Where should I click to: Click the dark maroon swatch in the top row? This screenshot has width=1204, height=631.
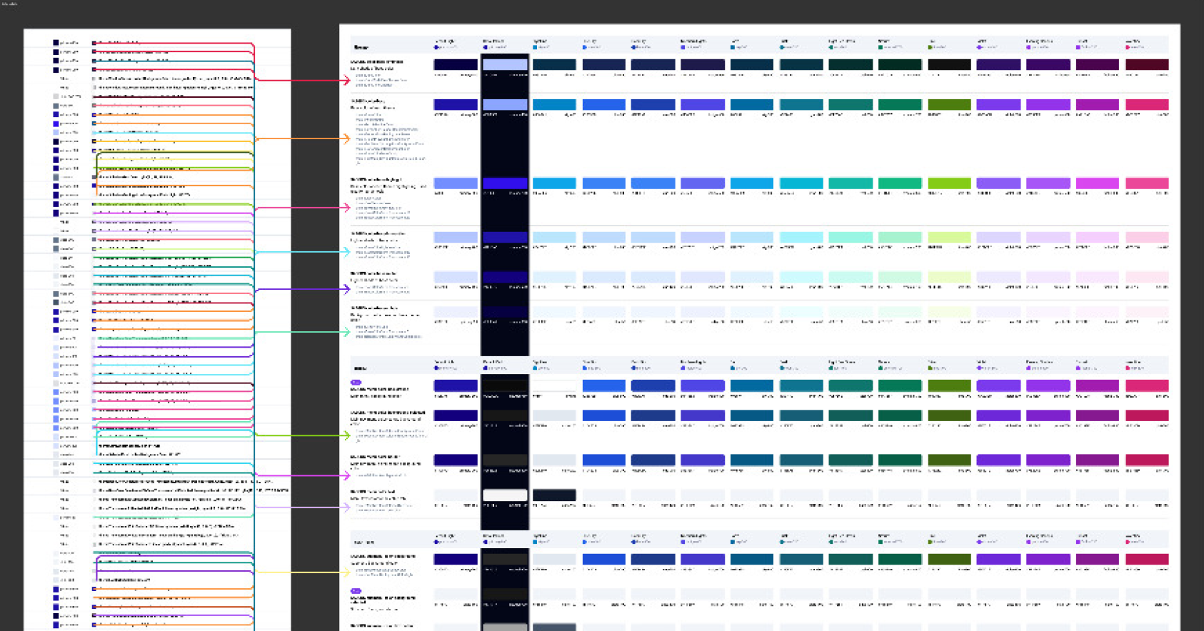click(1147, 65)
